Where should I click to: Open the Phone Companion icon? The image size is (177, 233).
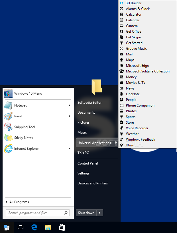121,105
